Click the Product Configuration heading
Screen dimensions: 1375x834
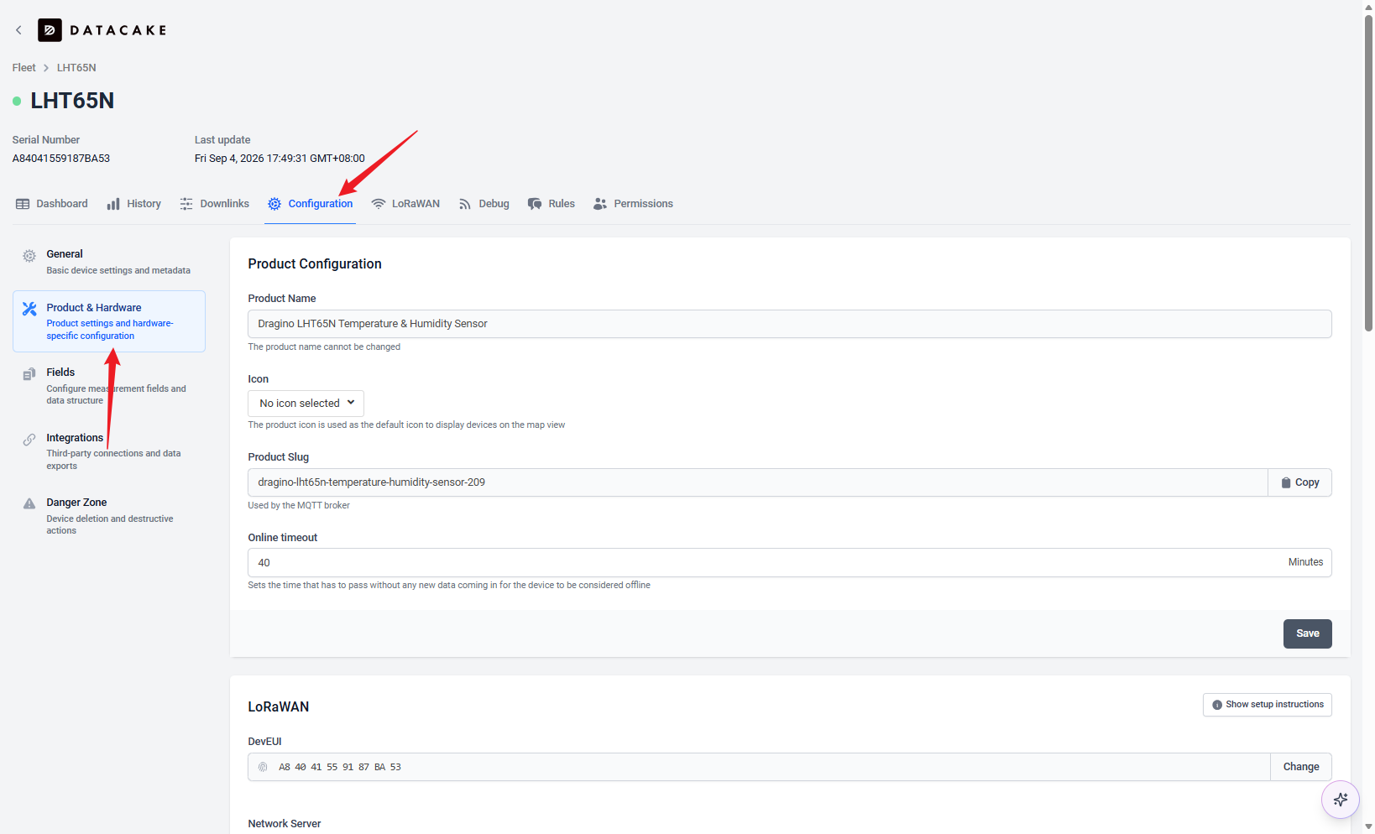click(x=315, y=264)
